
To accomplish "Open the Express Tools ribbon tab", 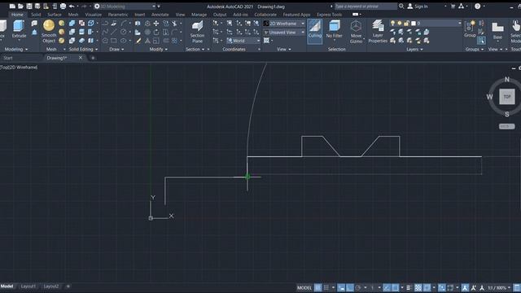I will point(329,15).
